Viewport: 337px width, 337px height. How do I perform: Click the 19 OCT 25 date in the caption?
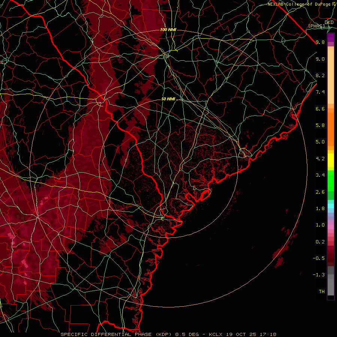(241, 334)
